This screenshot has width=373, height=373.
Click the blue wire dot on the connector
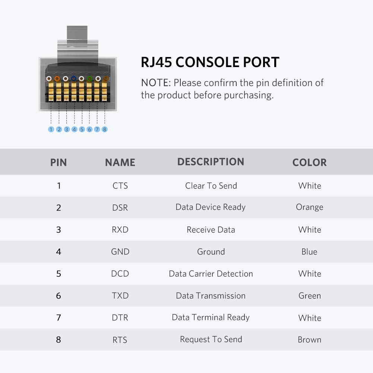point(73,79)
